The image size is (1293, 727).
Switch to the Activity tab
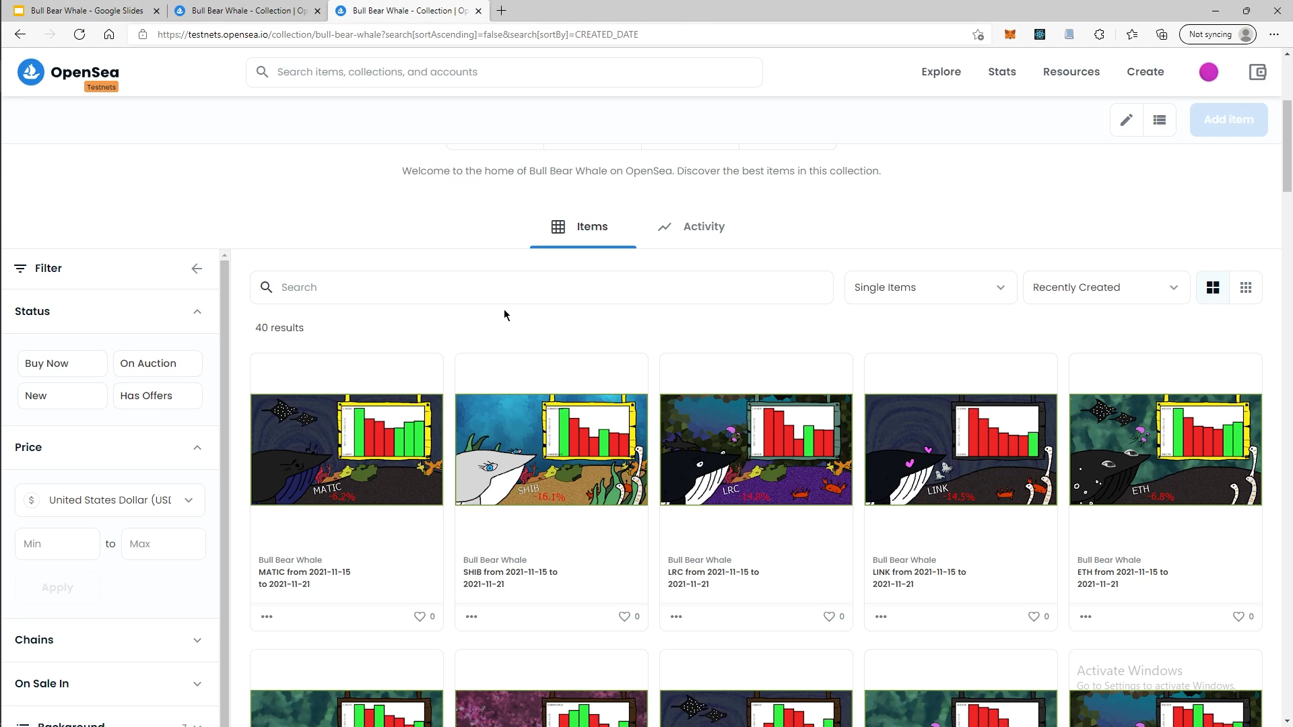[x=691, y=227]
